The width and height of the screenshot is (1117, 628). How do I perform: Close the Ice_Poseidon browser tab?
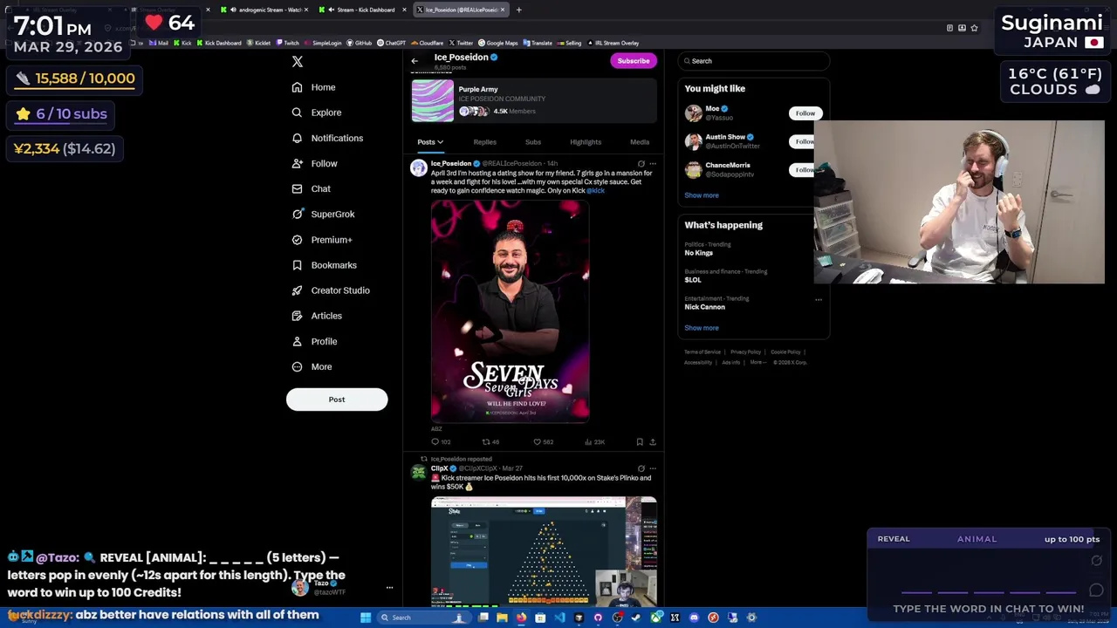(x=503, y=10)
